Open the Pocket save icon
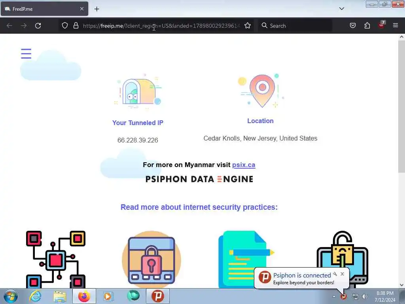The width and height of the screenshot is (405, 304). (x=352, y=25)
